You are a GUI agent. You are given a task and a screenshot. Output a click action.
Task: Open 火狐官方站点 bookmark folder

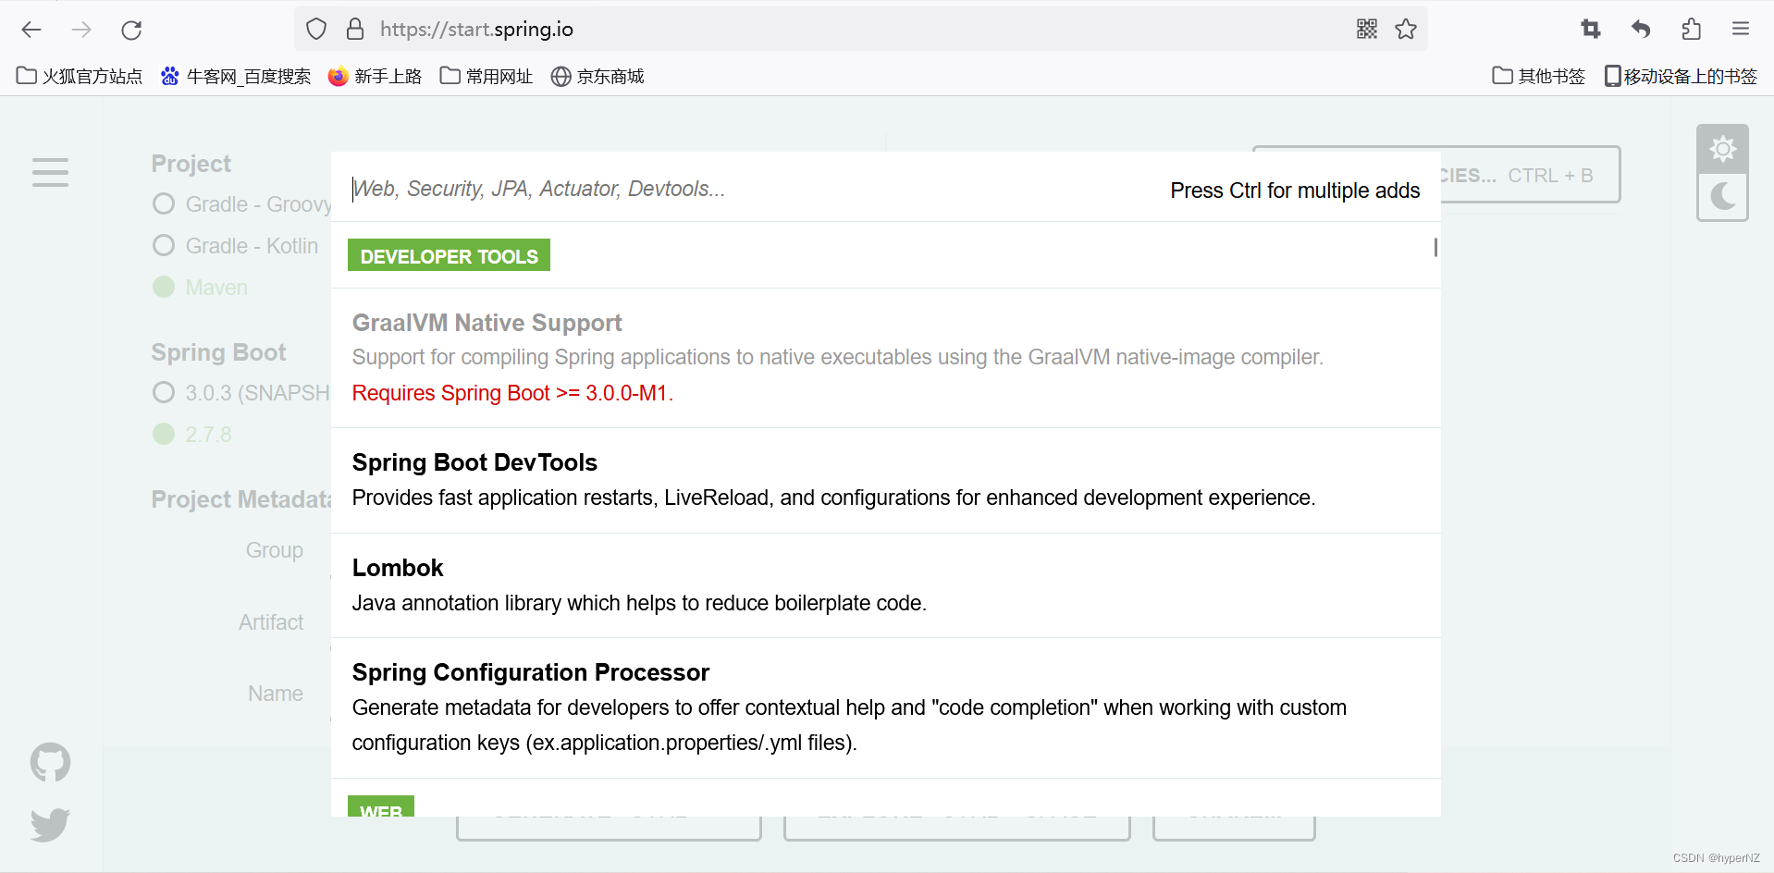(x=80, y=76)
